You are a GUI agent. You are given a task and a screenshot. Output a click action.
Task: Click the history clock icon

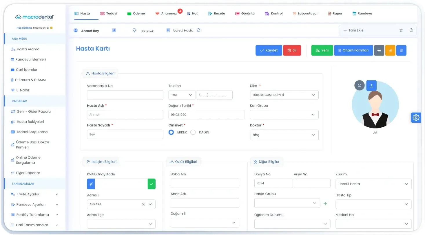coord(411,30)
